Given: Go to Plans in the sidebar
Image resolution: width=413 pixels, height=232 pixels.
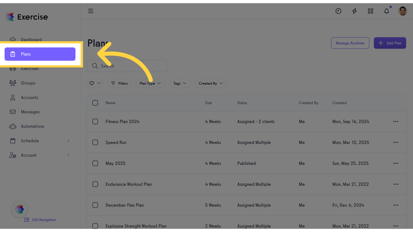Looking at the screenshot, I should coord(40,54).
